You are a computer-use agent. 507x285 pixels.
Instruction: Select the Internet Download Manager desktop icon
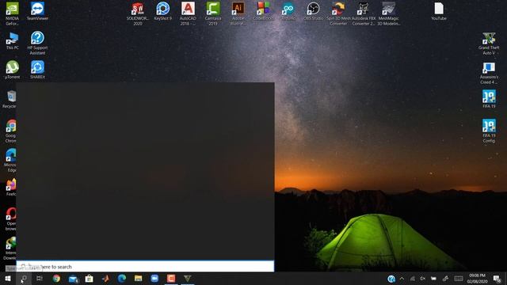pos(10,248)
